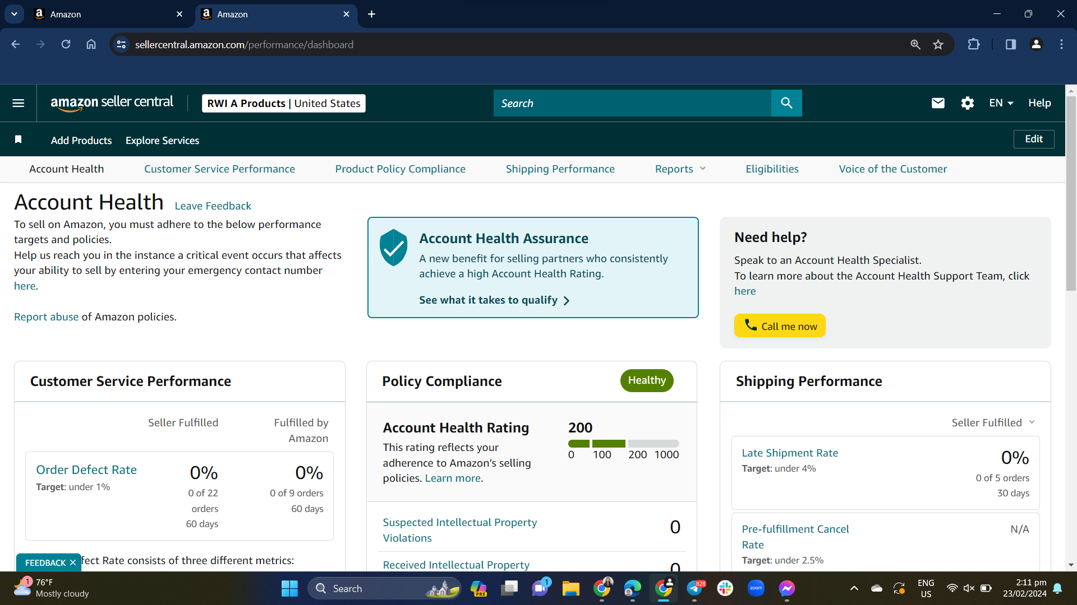Bookmark this page with the star icon
Viewport: 1077px width, 605px height.
(x=938, y=44)
